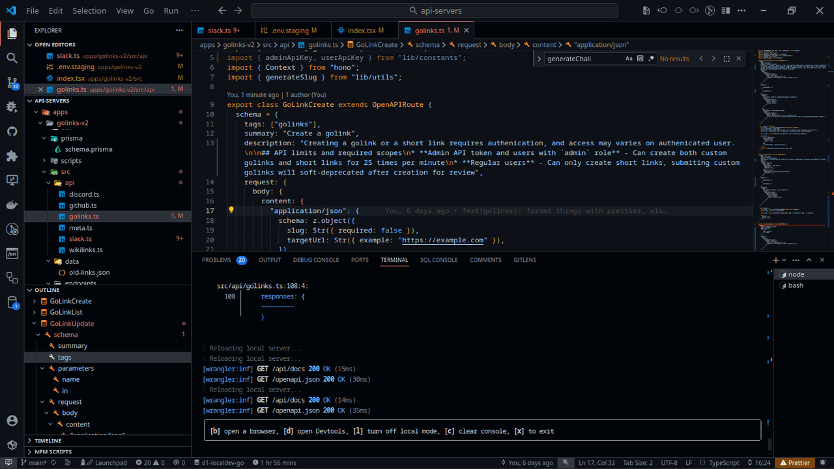The height and width of the screenshot is (469, 834).
Task: Click the lightbulb code action icon
Action: [231, 210]
